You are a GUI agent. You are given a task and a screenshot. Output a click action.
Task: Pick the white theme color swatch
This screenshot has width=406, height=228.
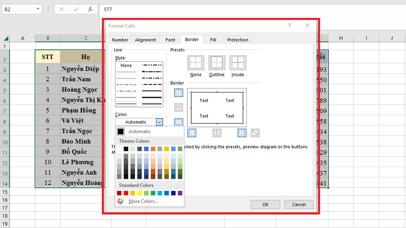[119, 149]
